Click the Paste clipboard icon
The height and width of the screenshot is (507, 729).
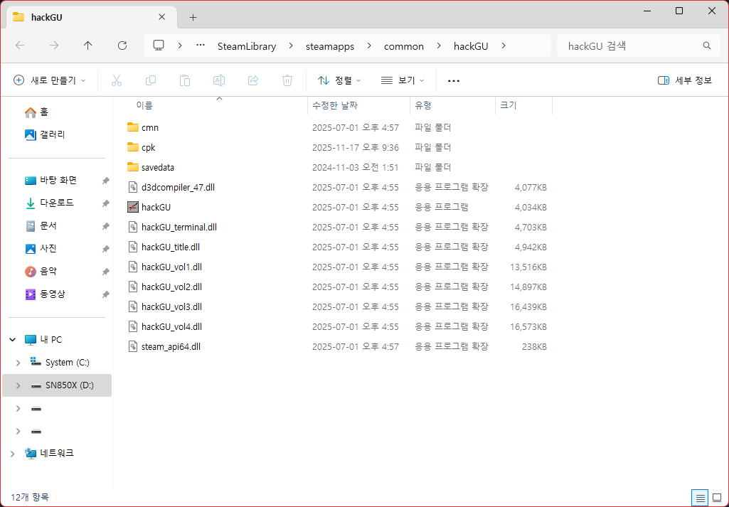(x=185, y=80)
